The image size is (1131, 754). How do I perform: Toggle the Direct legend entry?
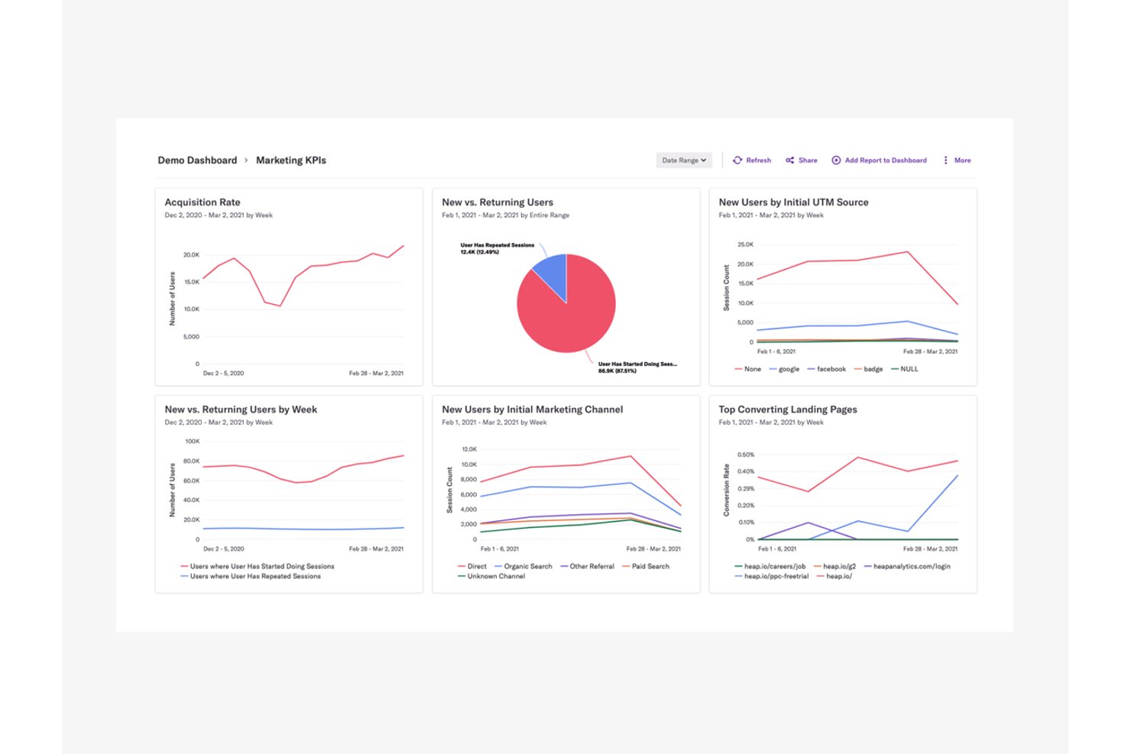tap(472, 567)
